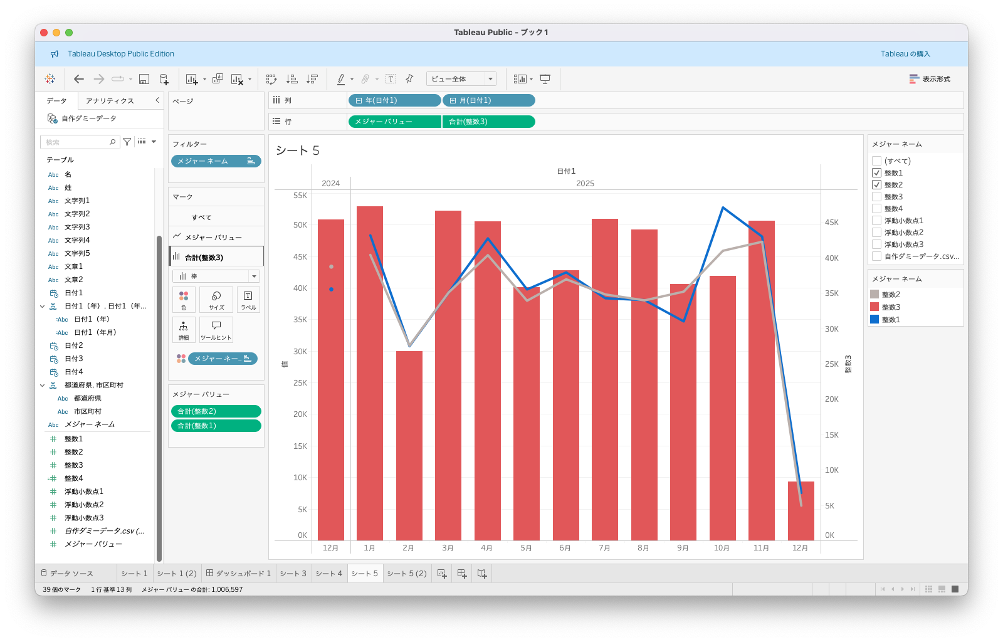The width and height of the screenshot is (1003, 642).
Task: Click the swap rows and columns icon
Action: click(x=271, y=79)
